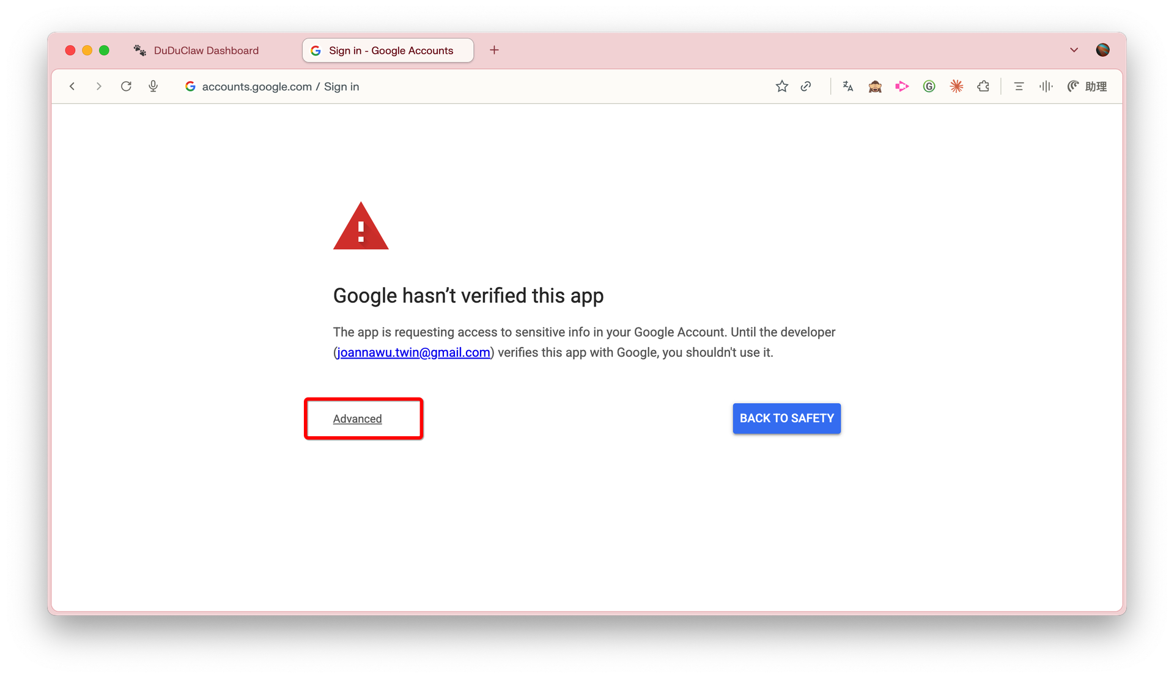The image size is (1174, 678).
Task: Click the address bar URL field
Action: pos(280,87)
